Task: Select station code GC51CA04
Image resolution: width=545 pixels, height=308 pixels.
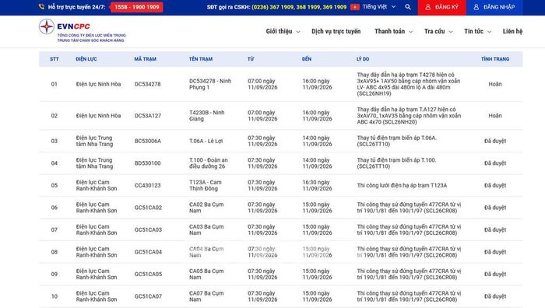Action: [148, 252]
